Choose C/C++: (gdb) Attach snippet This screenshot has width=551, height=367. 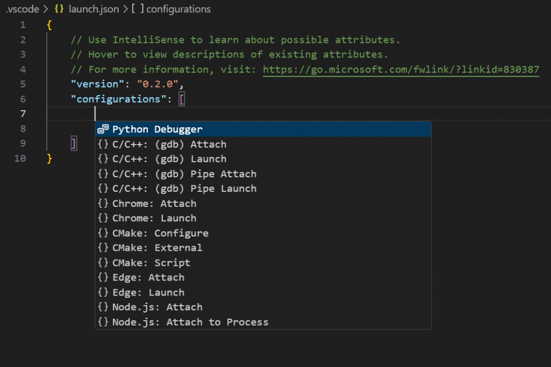(169, 144)
